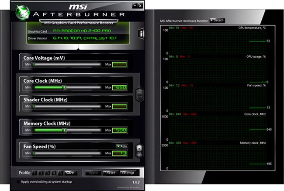Open the graphics card info button
This screenshot has width=284, height=191.
point(141,33)
